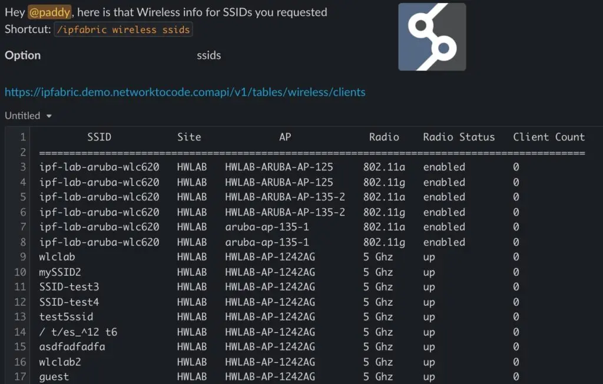Screen dimensions: 603x384
Task: Select the wlclab2 SSID entry
Action: (60, 362)
